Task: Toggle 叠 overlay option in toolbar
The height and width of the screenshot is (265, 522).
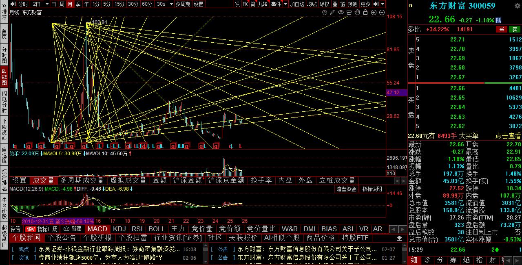Action: (x=335, y=4)
